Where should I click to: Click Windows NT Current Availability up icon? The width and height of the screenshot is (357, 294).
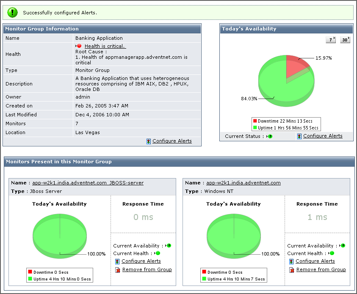pyautogui.click(x=343, y=246)
